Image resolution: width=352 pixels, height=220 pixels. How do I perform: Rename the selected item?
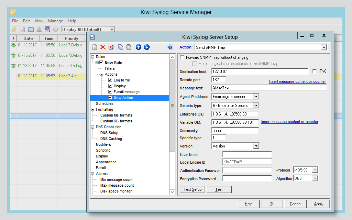point(111,47)
